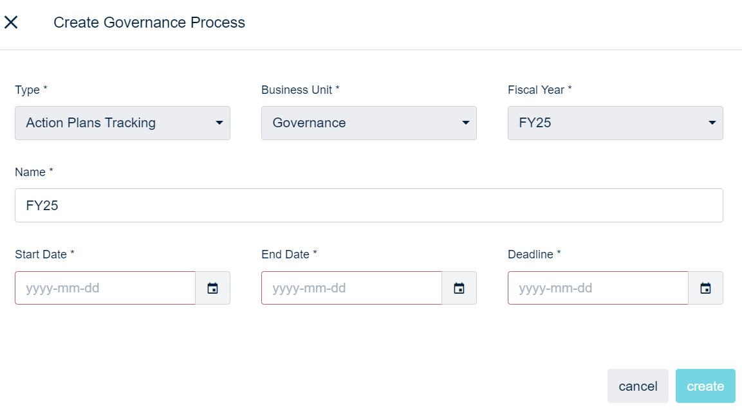Click the "Name *" field label

[x=34, y=172]
